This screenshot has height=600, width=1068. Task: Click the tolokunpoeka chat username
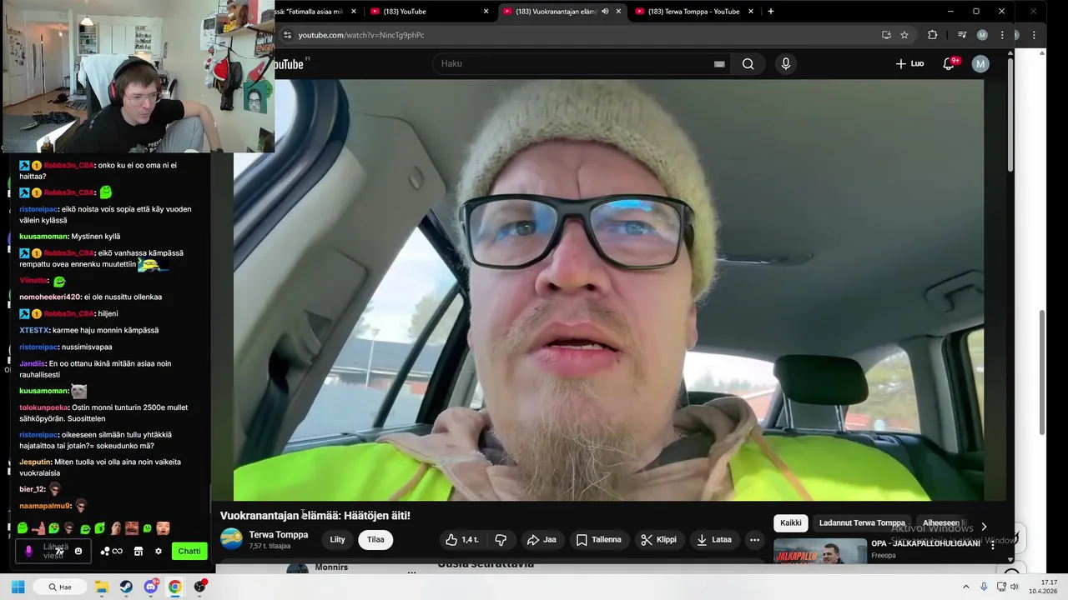click(x=43, y=407)
